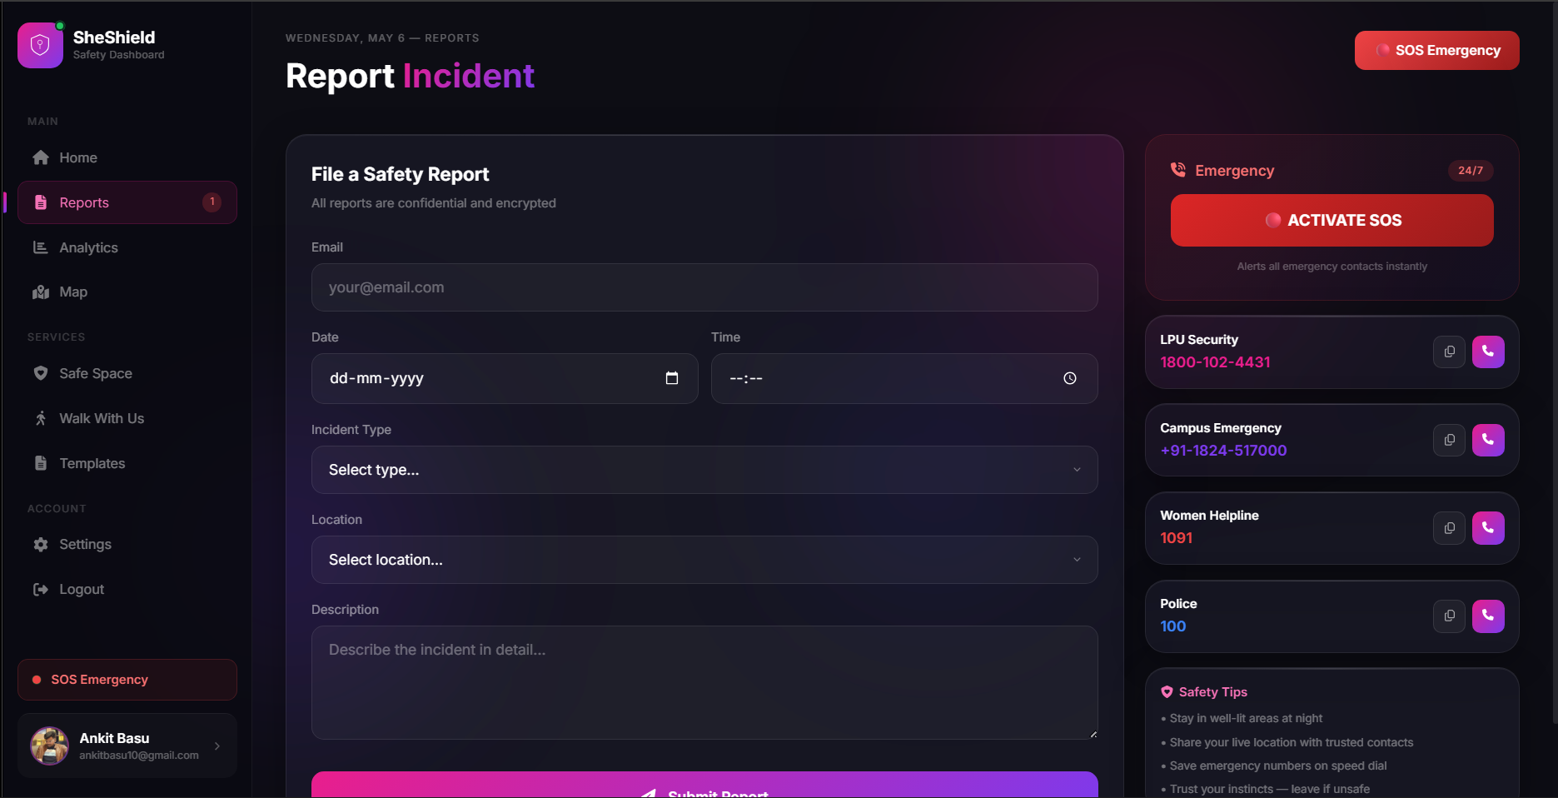
Task: Click the SheShield shield logo icon
Action: (40, 45)
